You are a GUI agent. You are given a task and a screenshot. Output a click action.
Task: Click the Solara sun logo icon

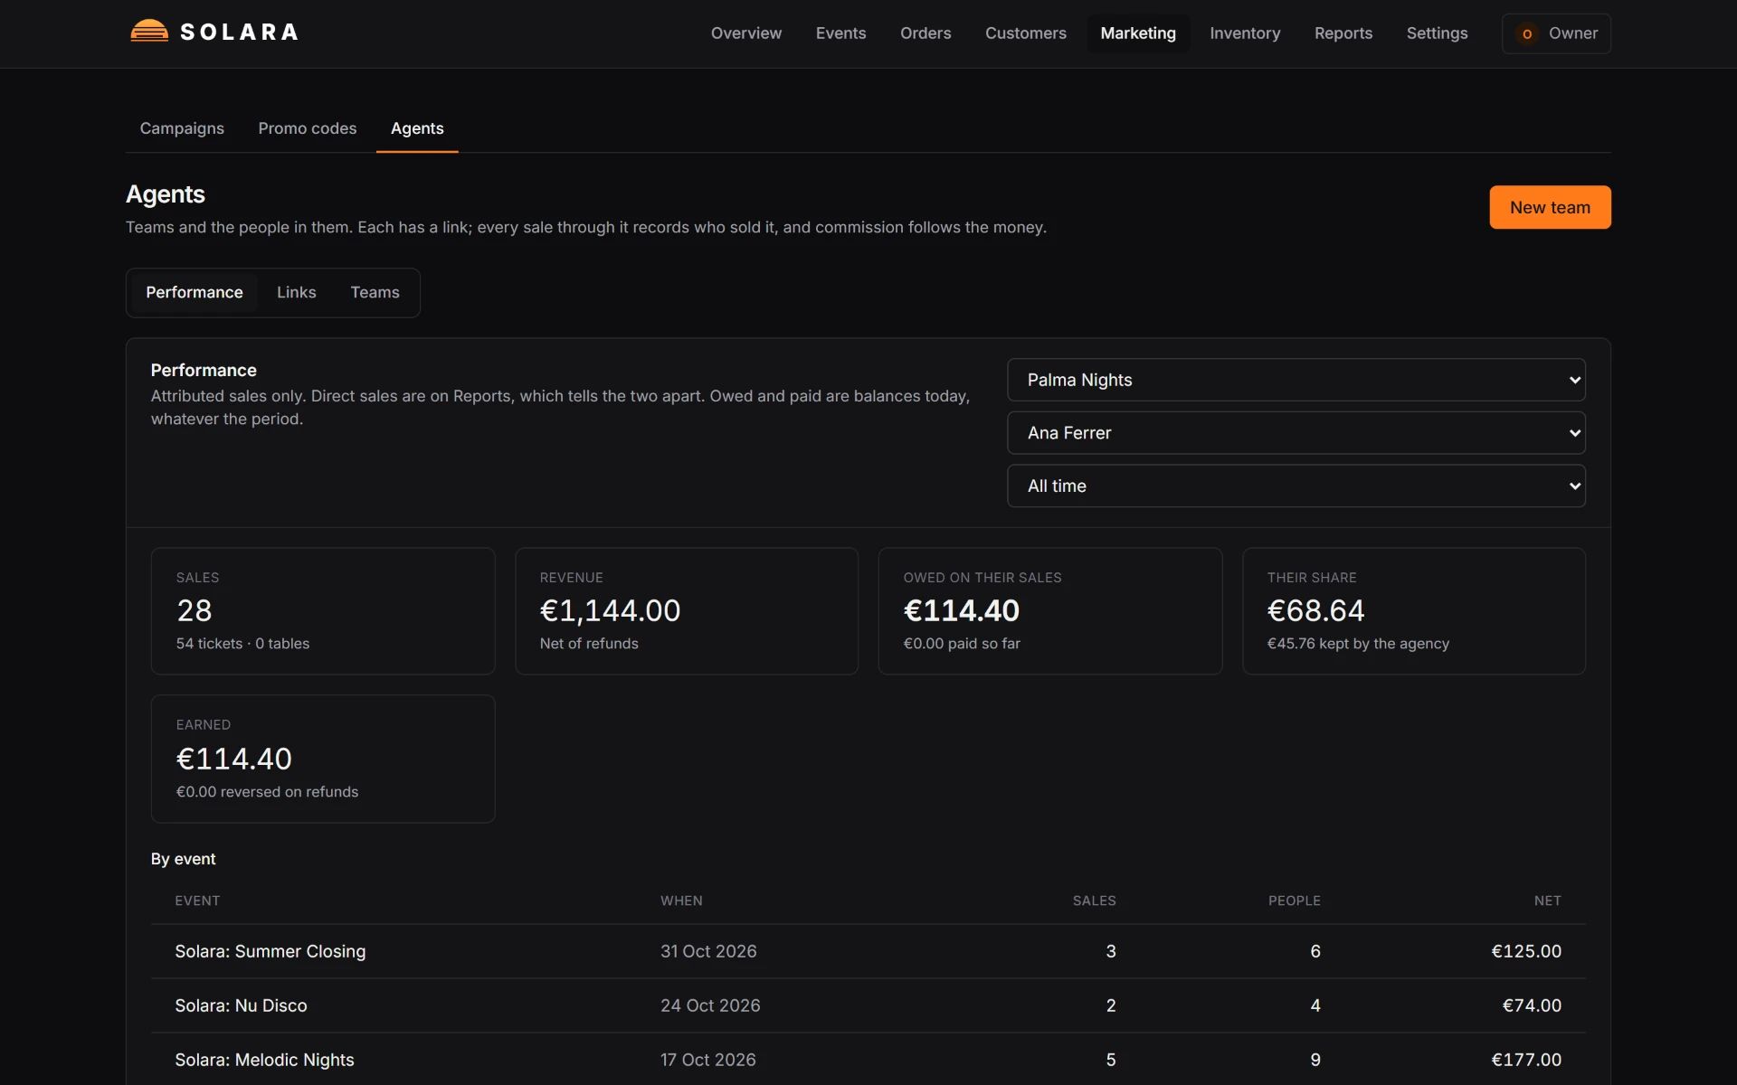[x=149, y=32]
